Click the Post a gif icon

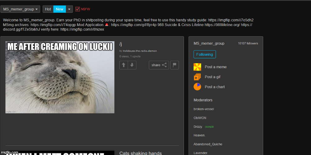[x=197, y=77]
